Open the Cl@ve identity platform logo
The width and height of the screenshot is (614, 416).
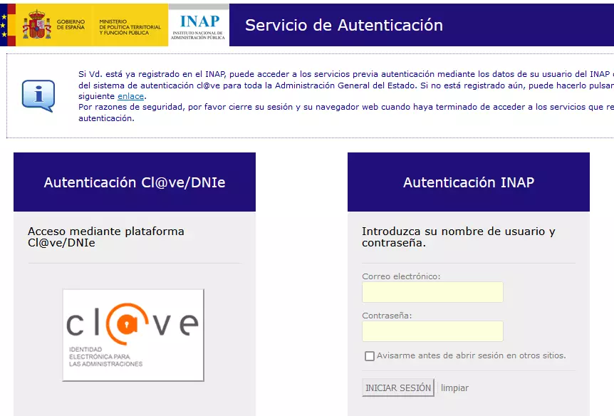tap(133, 335)
